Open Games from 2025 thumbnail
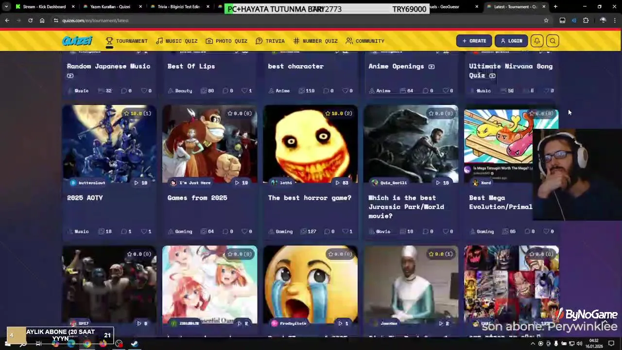 (210, 144)
